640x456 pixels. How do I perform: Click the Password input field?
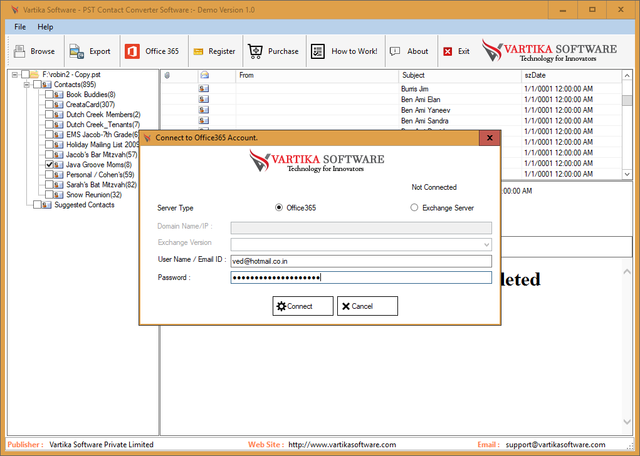[361, 277]
